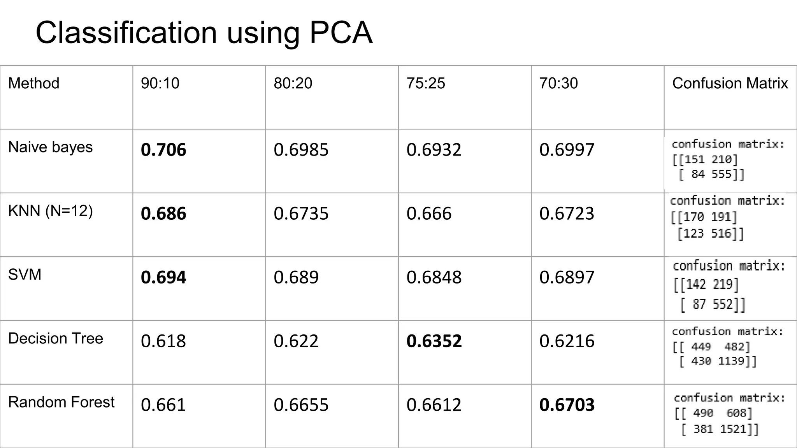Select the 'SVM' row label
This screenshot has width=797, height=448.
pyautogui.click(x=25, y=275)
